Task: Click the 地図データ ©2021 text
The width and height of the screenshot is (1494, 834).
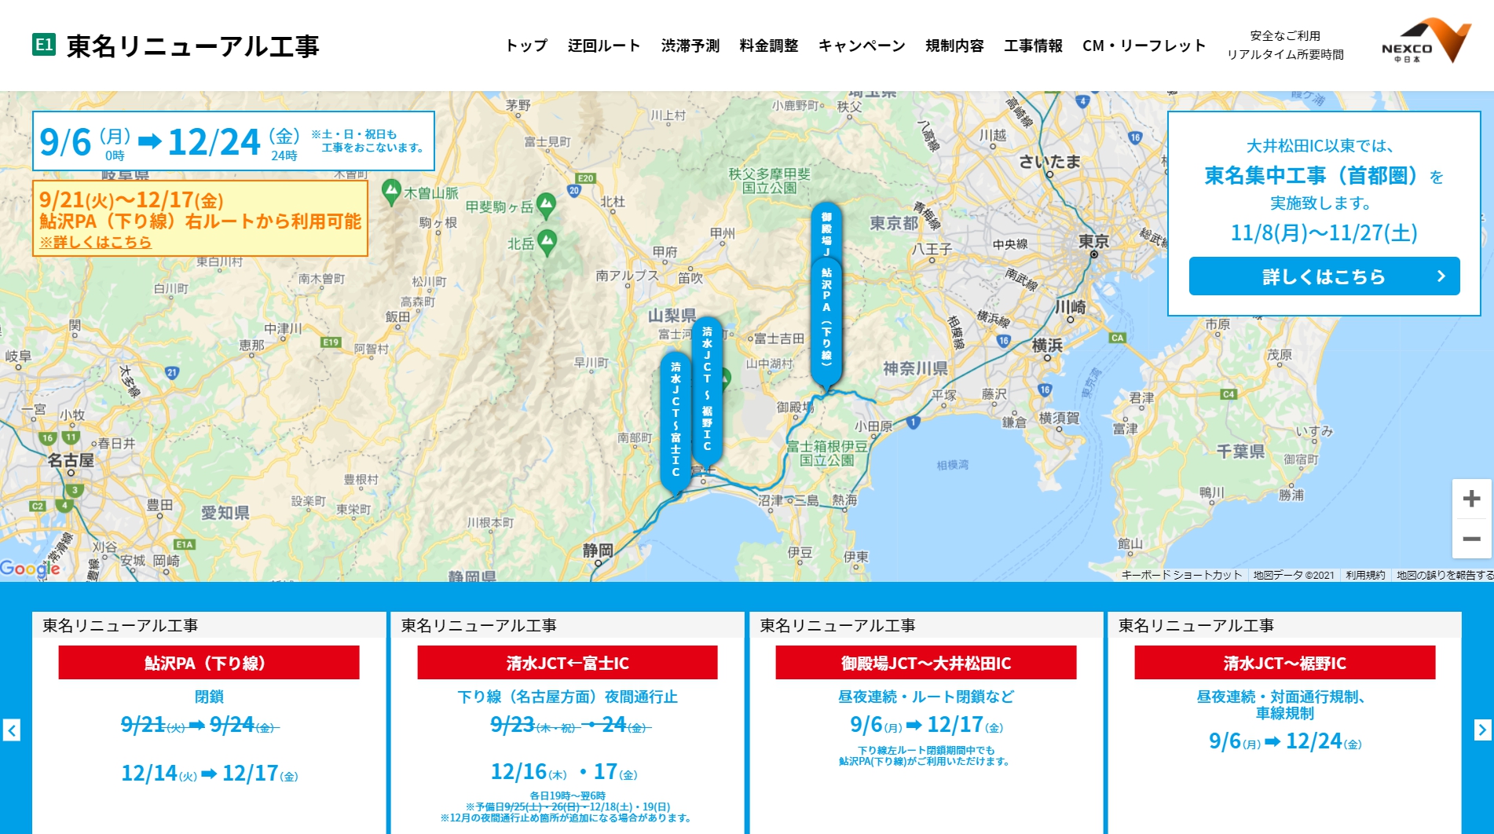Action: 1294,575
